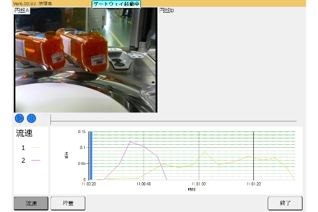Viewport: 318px width, 212px height.
Task: Click the blue pause button
Action: (x=31, y=118)
